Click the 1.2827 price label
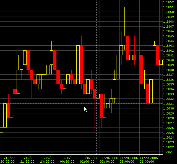Screen dimensions: 177x164 click(168, 123)
